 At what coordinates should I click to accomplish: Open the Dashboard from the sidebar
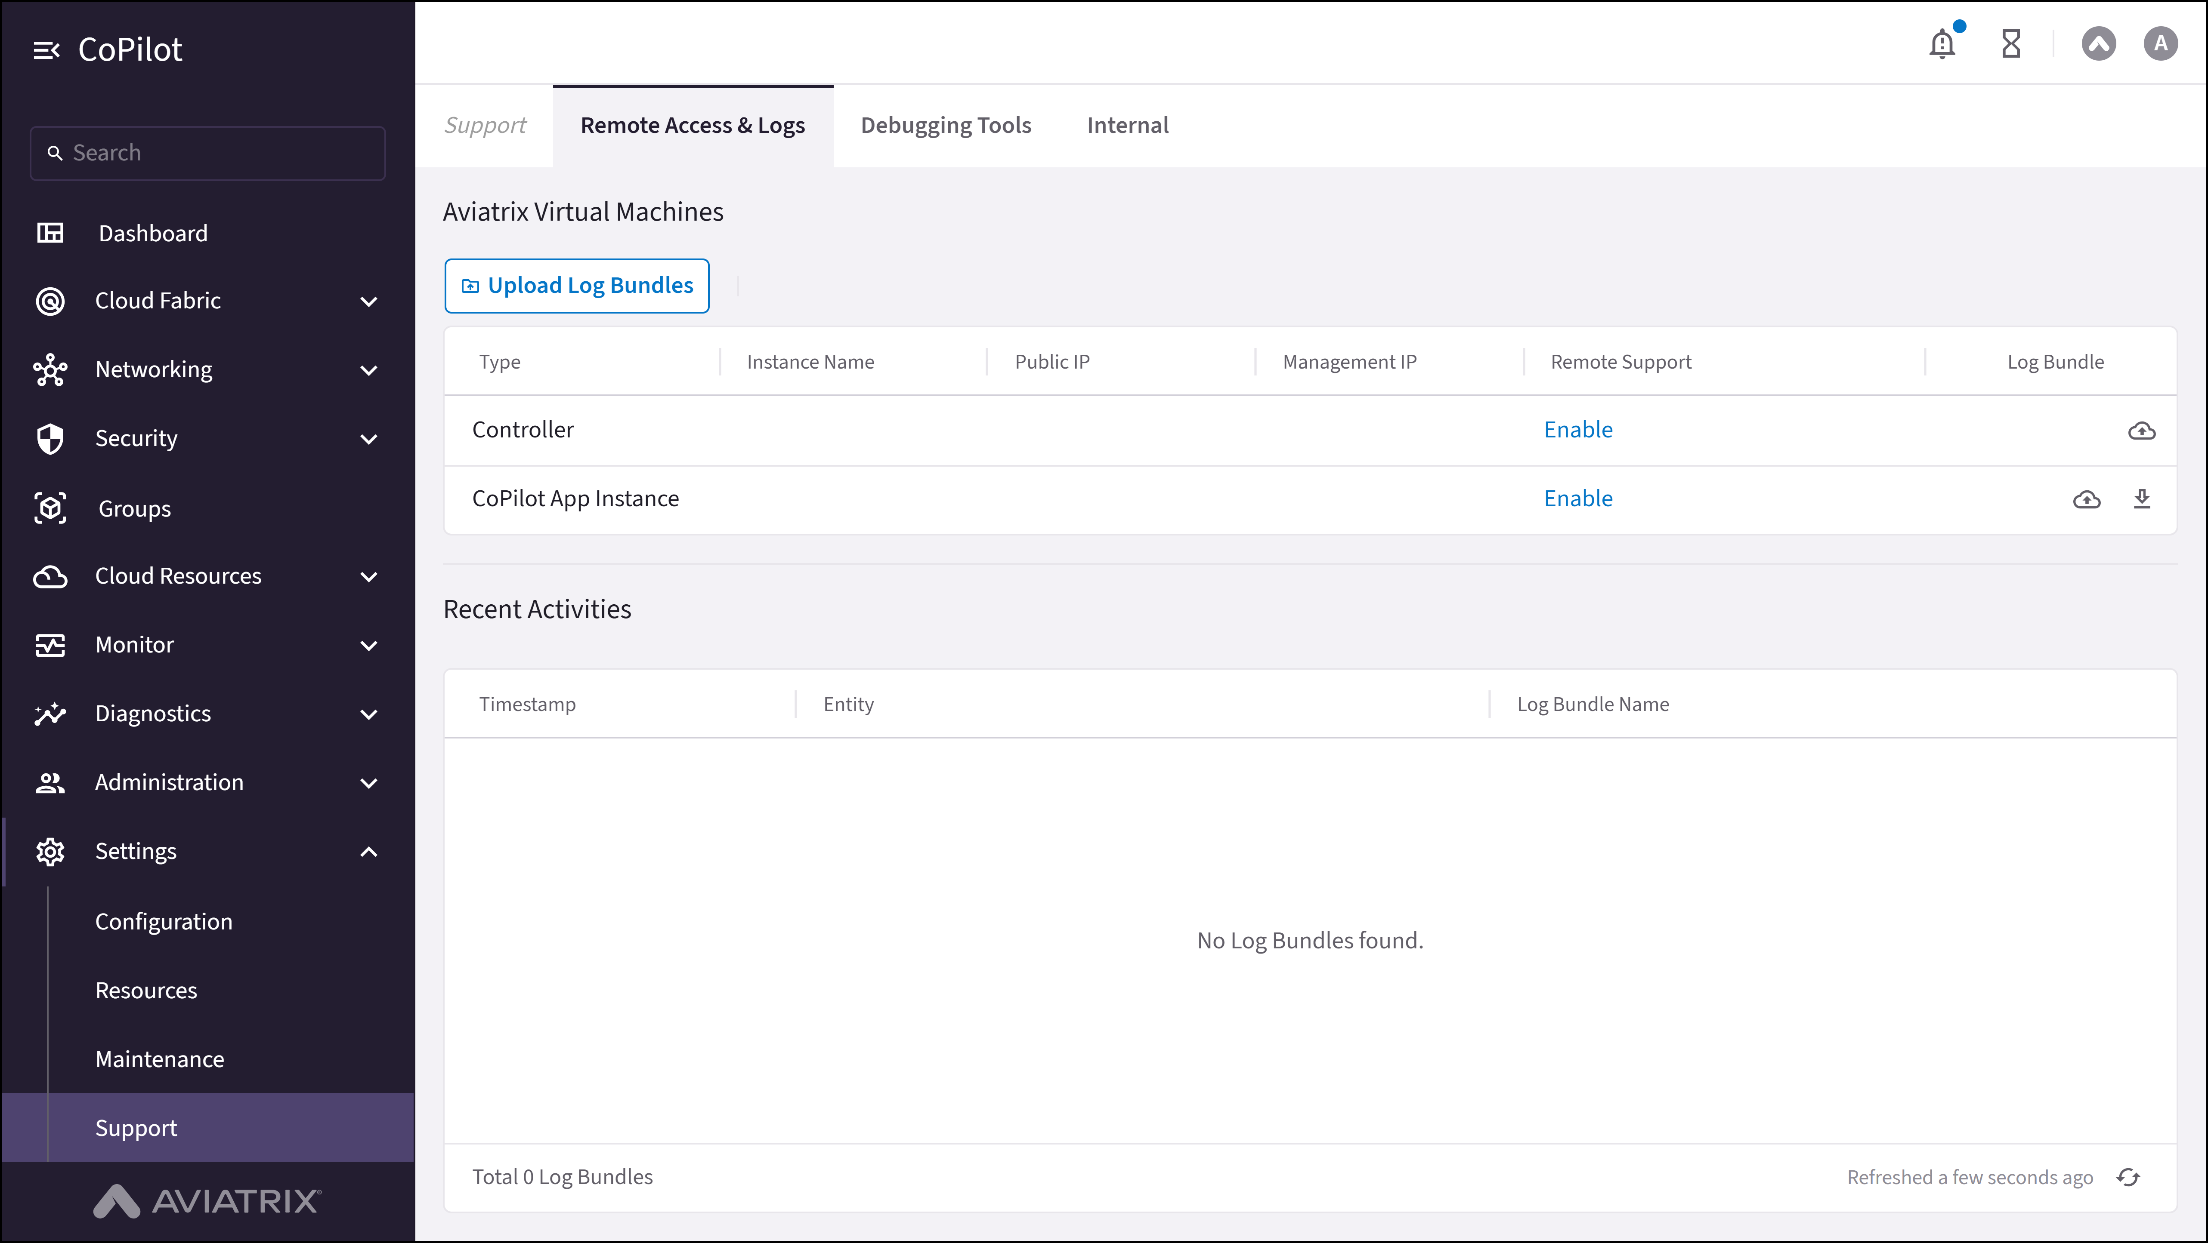pyautogui.click(x=152, y=232)
